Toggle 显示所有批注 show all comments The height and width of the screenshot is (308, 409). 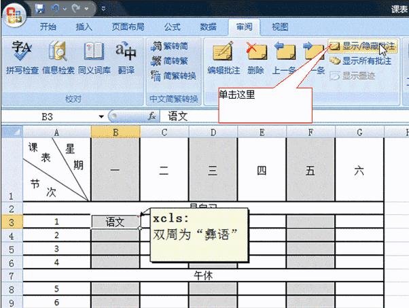(x=360, y=61)
